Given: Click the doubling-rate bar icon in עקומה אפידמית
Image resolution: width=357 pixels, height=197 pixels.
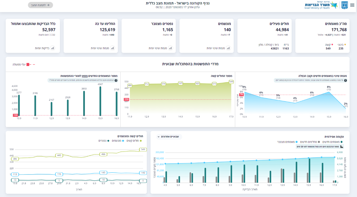Looking at the screenshot, I should [342, 147].
